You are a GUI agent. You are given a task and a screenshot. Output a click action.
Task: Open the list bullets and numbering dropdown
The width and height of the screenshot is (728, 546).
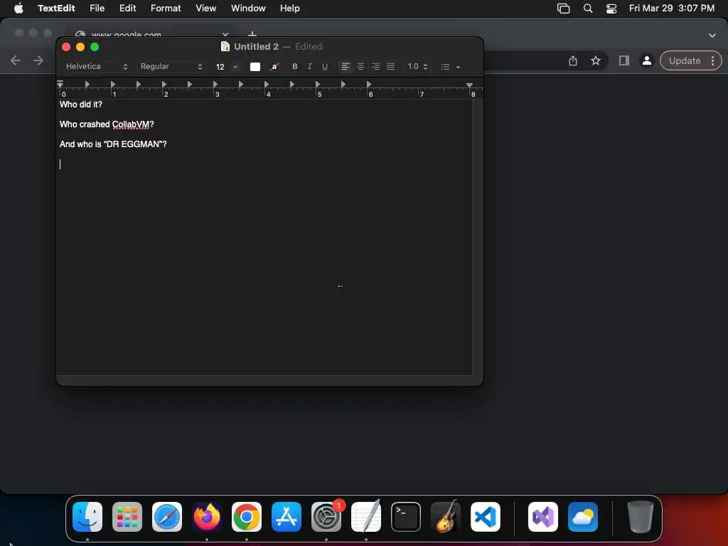[450, 67]
